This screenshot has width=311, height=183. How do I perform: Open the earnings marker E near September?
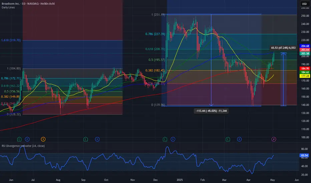tap(85, 139)
